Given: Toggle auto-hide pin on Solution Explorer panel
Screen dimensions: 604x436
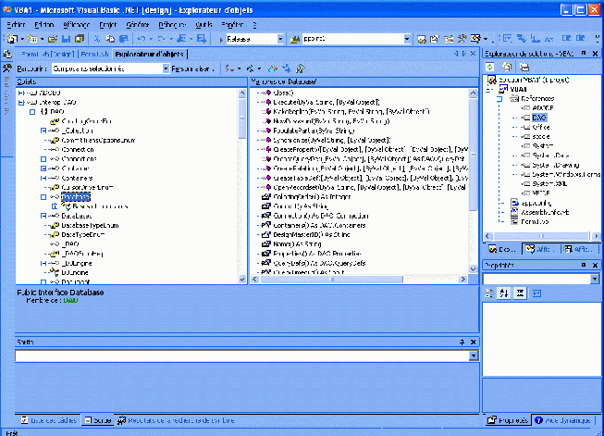Looking at the screenshot, I should point(584,53).
